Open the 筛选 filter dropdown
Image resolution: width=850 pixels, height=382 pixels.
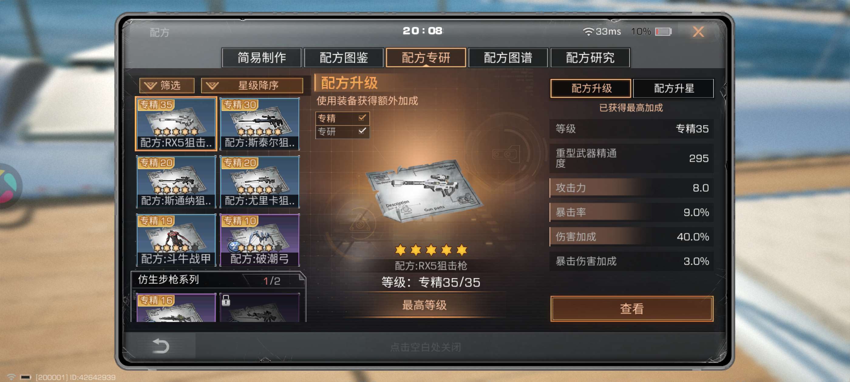click(x=167, y=85)
